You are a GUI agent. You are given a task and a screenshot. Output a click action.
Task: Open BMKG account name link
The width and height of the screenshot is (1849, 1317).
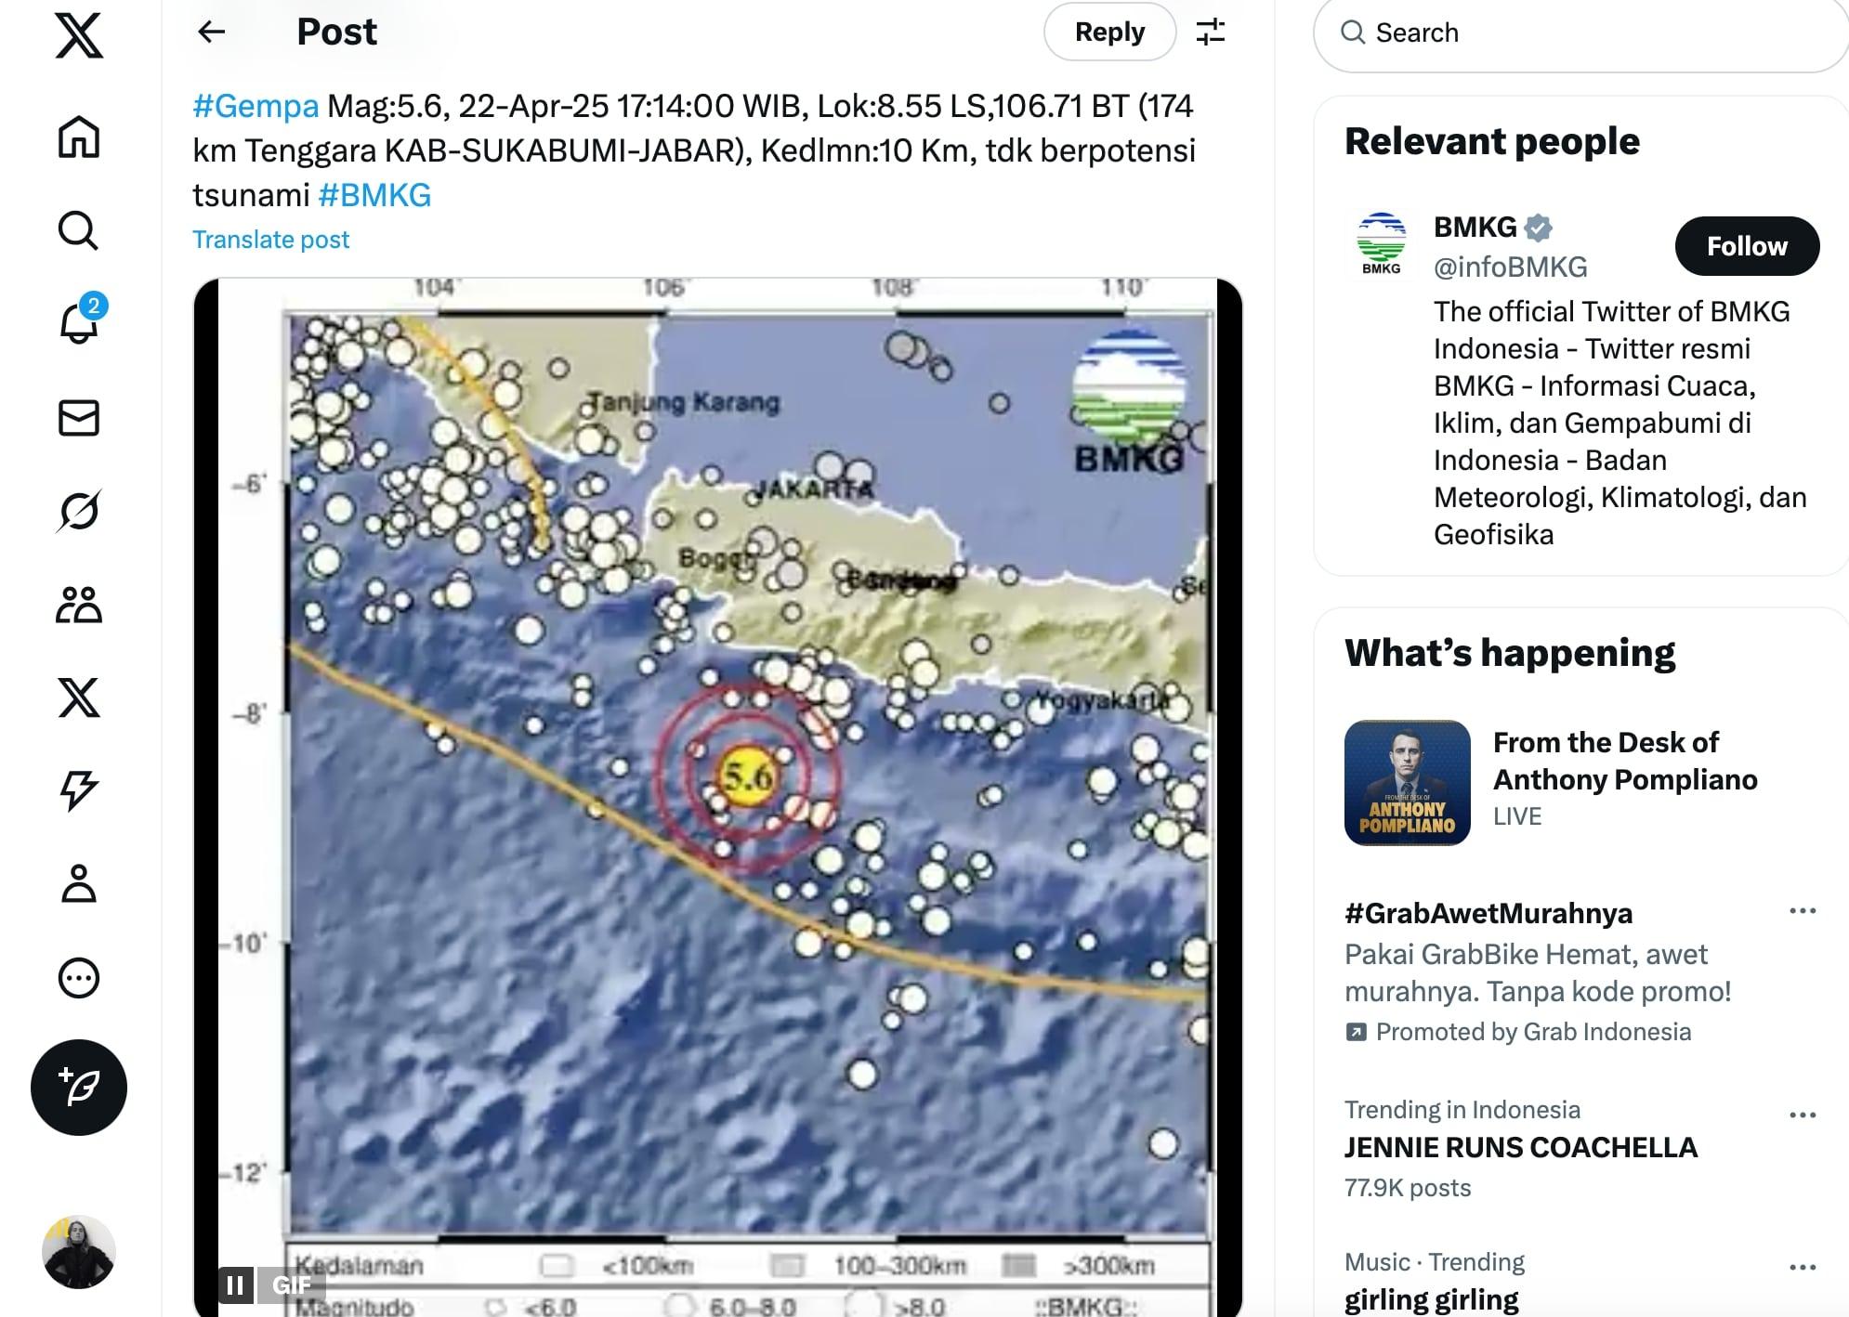[x=1475, y=227]
